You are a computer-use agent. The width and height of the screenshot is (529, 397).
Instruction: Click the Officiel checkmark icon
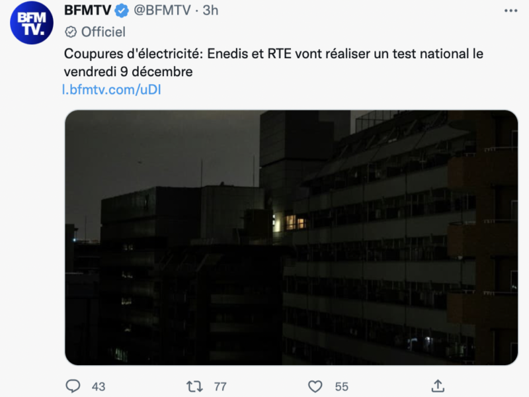coord(71,32)
